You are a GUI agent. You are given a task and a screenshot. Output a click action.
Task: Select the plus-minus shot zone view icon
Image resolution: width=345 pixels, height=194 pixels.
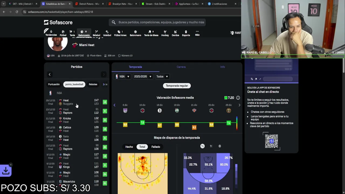click(211, 146)
